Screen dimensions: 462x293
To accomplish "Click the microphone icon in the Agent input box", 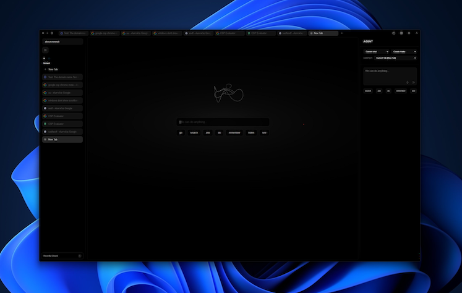I will click(x=408, y=82).
